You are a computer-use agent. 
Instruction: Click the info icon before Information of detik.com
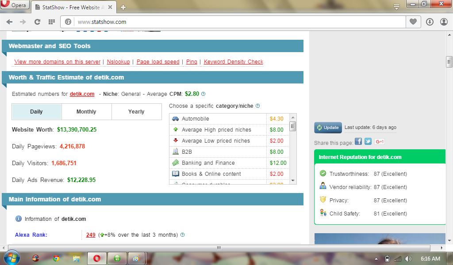[x=18, y=219]
